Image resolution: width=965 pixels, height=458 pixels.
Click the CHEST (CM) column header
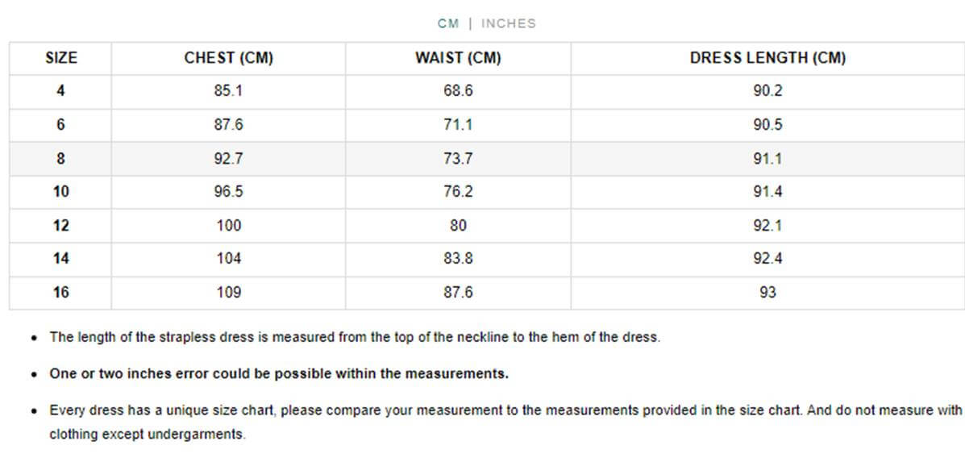pos(228,58)
